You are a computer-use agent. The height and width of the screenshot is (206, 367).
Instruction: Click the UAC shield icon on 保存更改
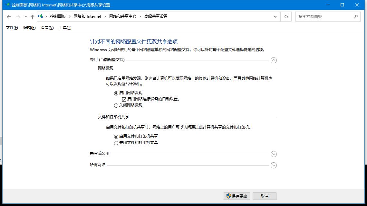coord(228,196)
